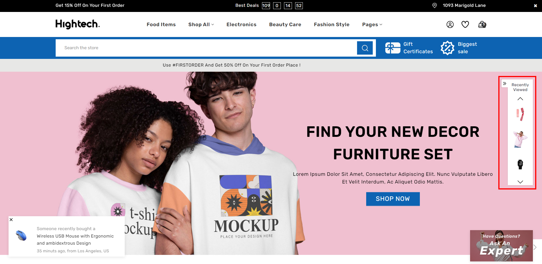The height and width of the screenshot is (264, 542).
Task: Open the Electronics menu item
Action: (241, 24)
